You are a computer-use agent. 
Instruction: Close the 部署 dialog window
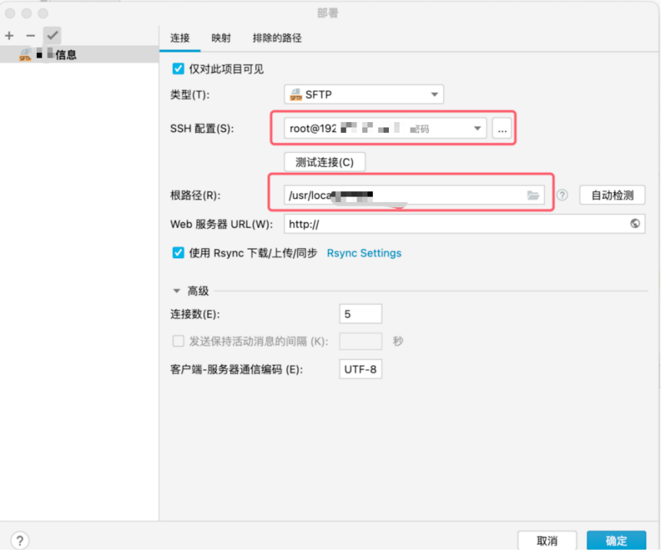click(x=10, y=14)
